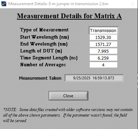Click the Length of DUT value 7.995
138x129 pixels.
pyautogui.click(x=103, y=51)
